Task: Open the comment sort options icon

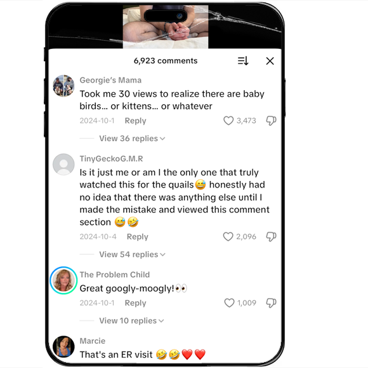Action: click(243, 61)
